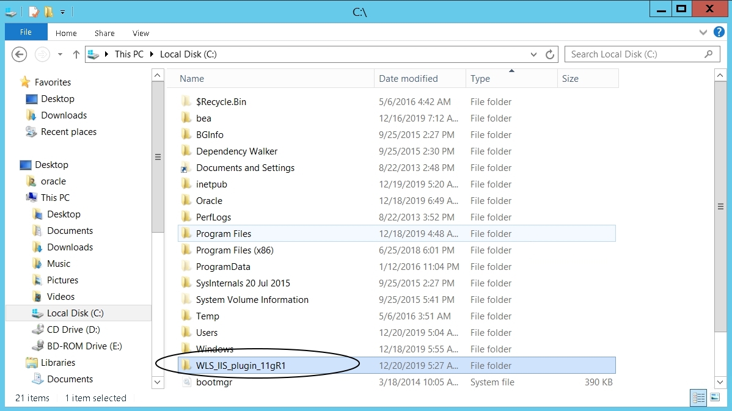Click the New folder quick access icon
This screenshot has width=732, height=411.
pos(48,12)
